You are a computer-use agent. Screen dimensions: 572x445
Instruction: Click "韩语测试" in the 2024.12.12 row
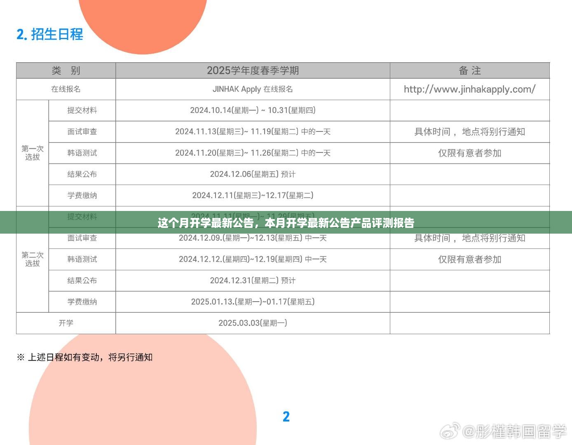82,259
